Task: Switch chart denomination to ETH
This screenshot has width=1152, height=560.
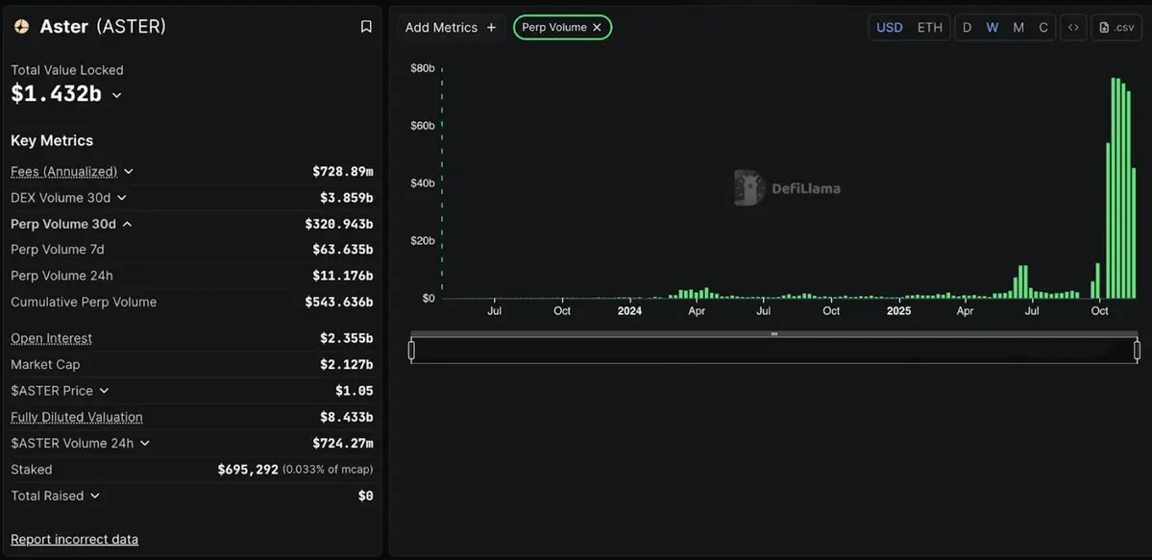Action: (929, 27)
